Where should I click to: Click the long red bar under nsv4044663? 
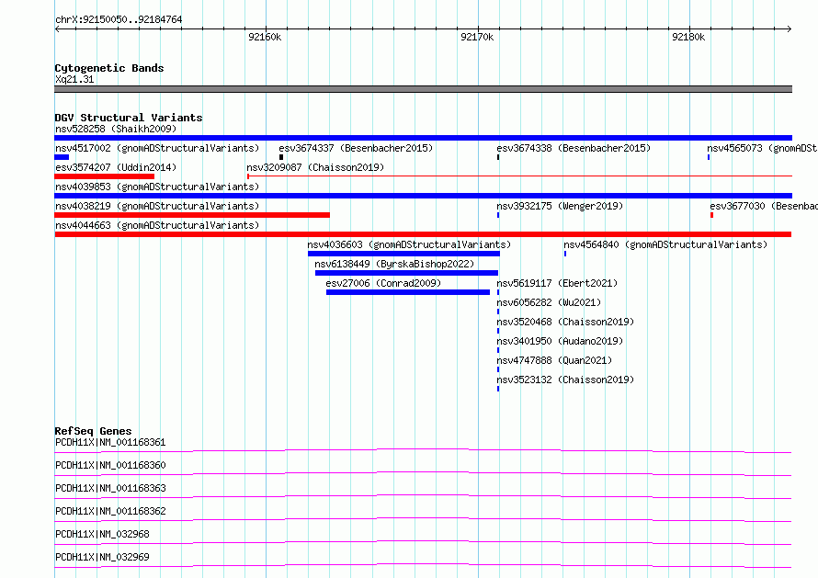[423, 234]
